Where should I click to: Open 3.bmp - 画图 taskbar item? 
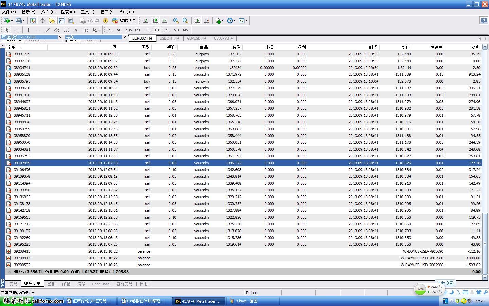point(253,301)
